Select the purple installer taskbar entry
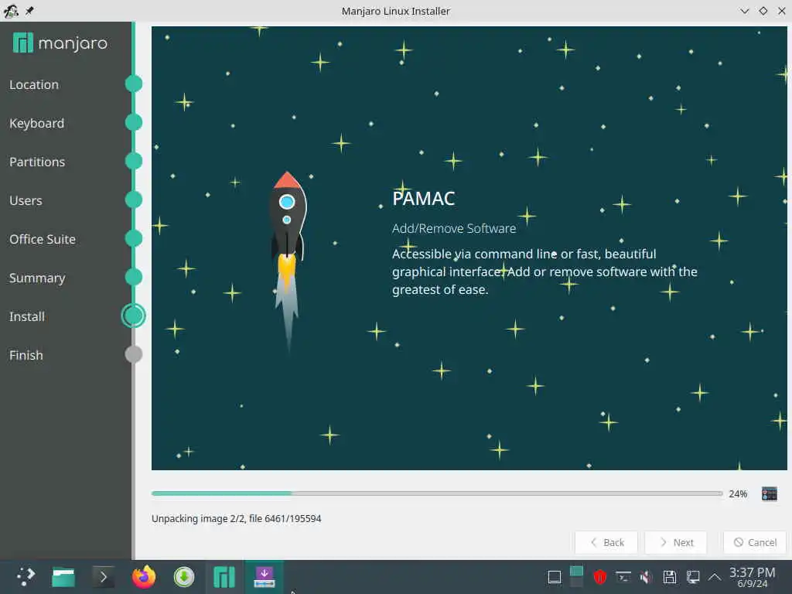 coord(265,577)
